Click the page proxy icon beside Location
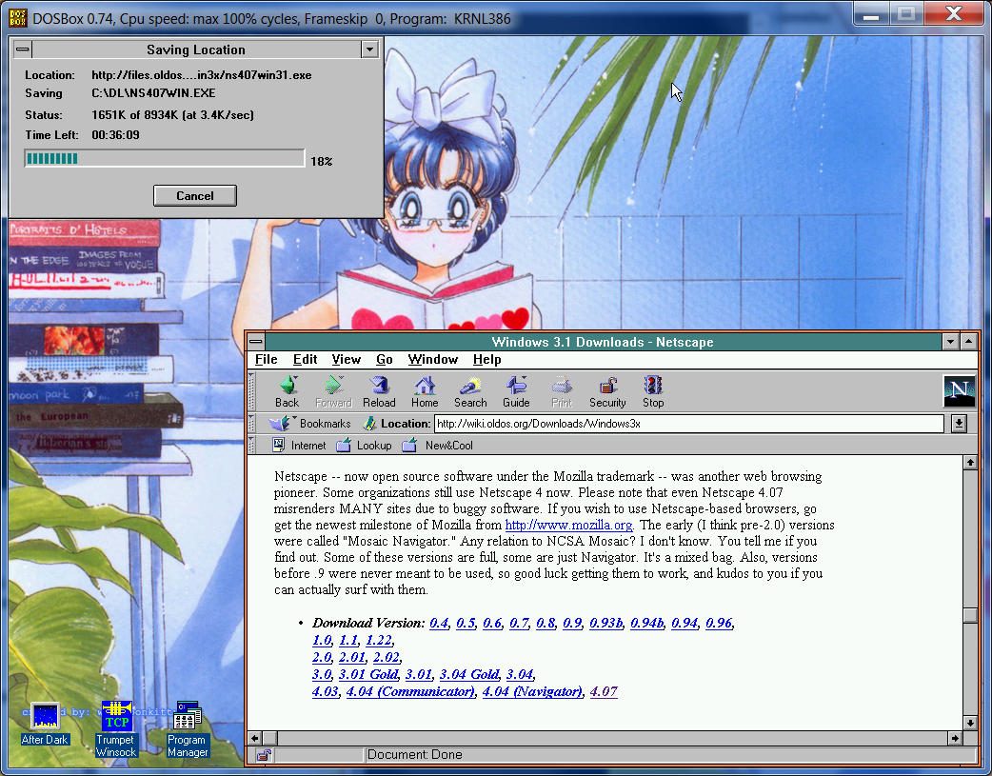The height and width of the screenshot is (776, 992). click(x=370, y=424)
